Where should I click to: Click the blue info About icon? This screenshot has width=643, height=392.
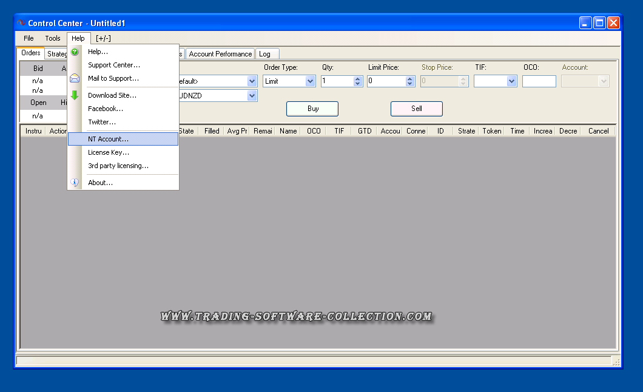pos(75,183)
